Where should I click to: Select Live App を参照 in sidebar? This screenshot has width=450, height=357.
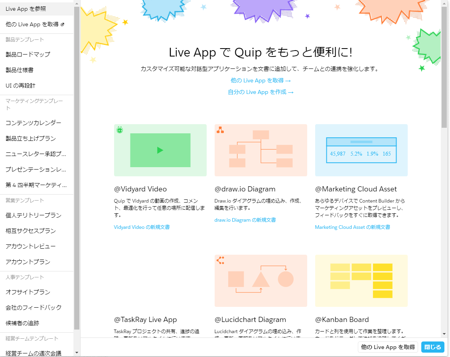pos(26,9)
